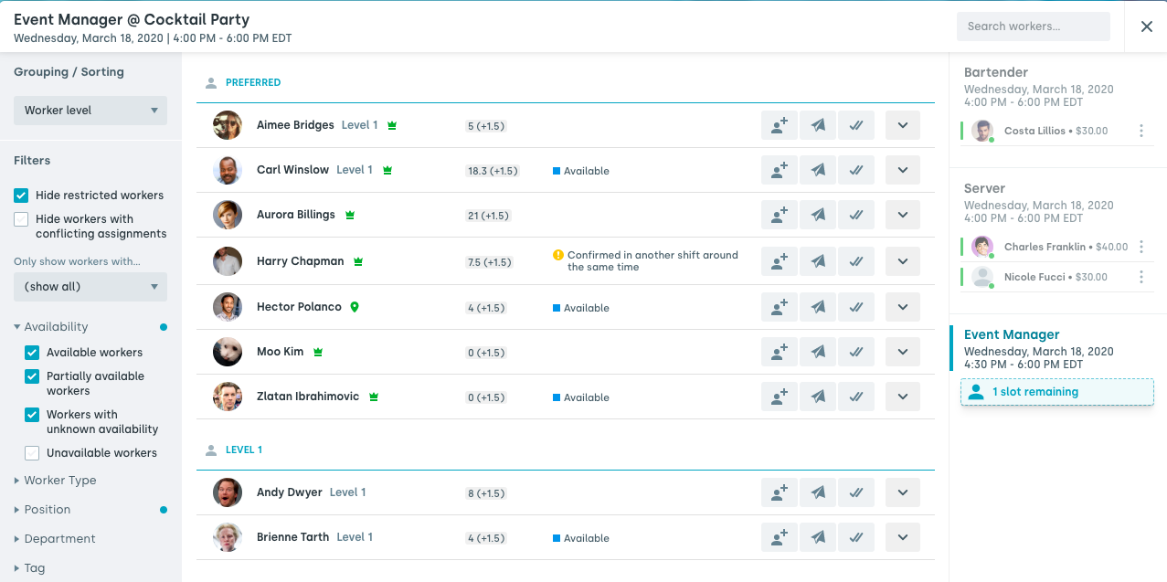
Task: Uncheck Available workers filter
Action: pyautogui.click(x=32, y=352)
